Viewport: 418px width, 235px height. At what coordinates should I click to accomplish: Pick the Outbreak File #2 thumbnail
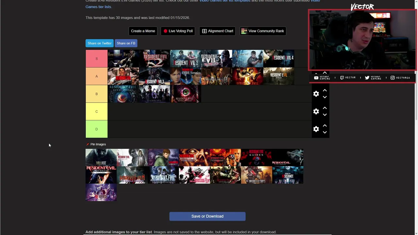coord(101,175)
